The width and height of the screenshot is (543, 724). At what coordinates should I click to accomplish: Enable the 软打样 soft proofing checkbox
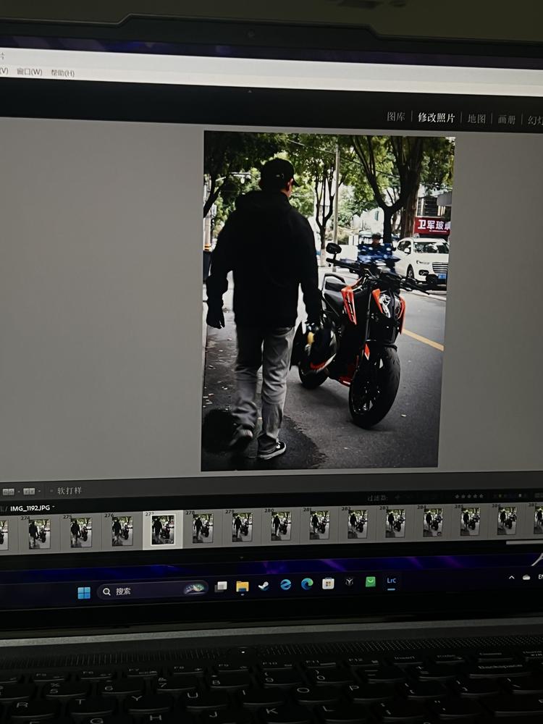click(51, 491)
